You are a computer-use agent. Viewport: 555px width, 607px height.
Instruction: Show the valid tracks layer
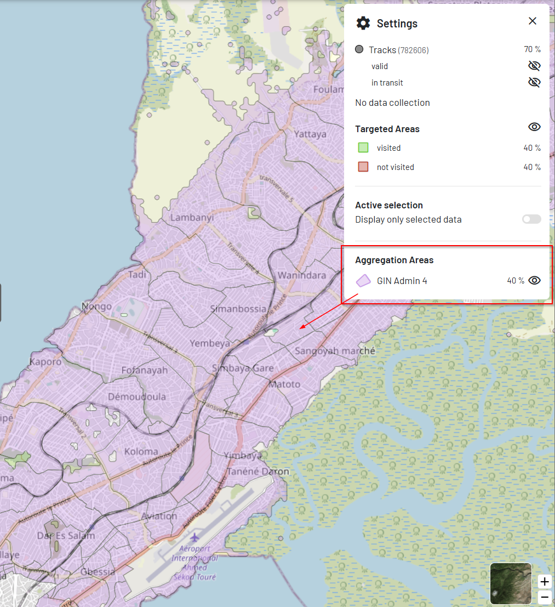click(x=534, y=65)
